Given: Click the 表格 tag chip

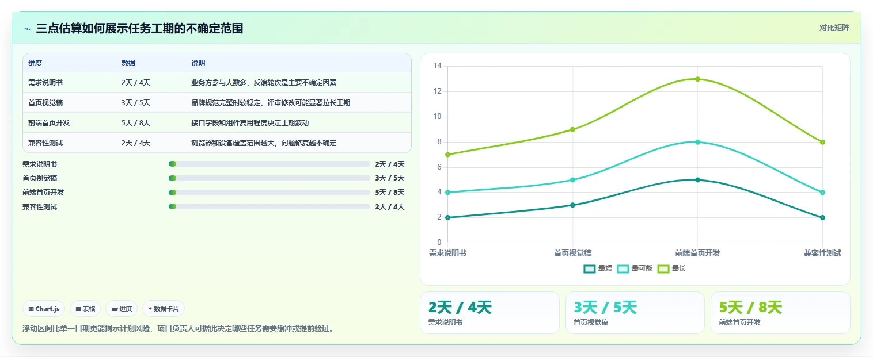Looking at the screenshot, I should click(x=85, y=309).
